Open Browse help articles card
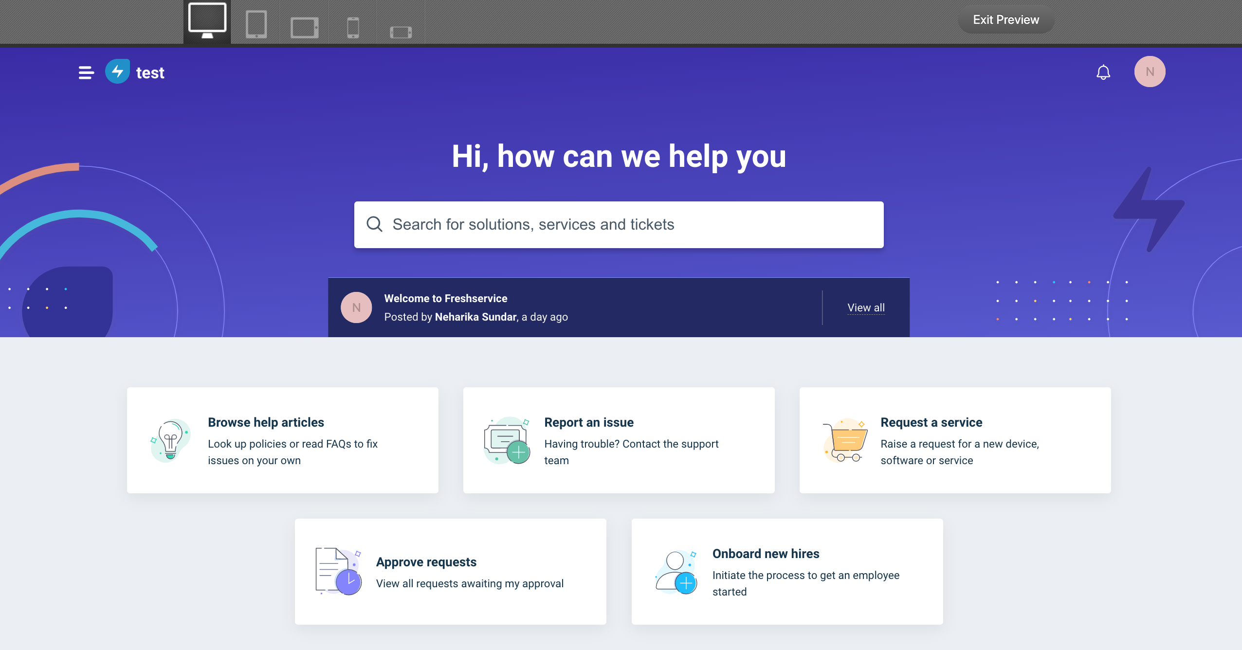The image size is (1242, 650). [x=282, y=440]
